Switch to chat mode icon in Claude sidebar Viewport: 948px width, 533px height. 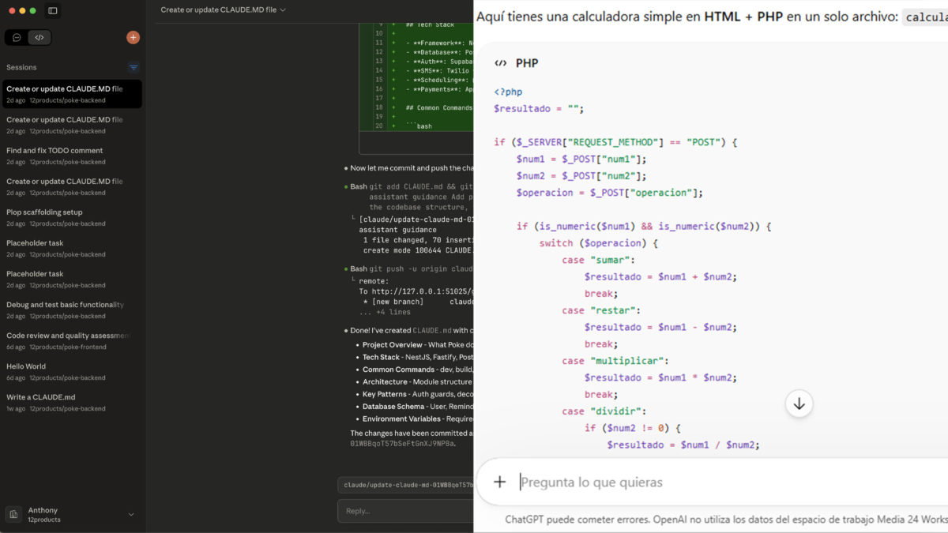click(x=17, y=37)
